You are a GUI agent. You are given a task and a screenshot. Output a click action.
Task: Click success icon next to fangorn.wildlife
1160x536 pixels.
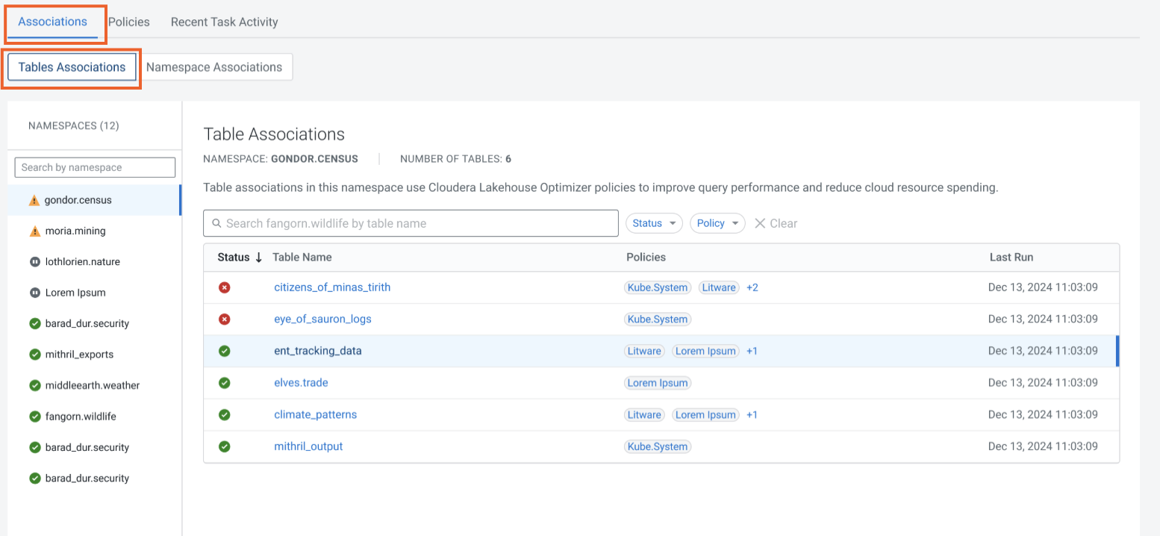(34, 417)
